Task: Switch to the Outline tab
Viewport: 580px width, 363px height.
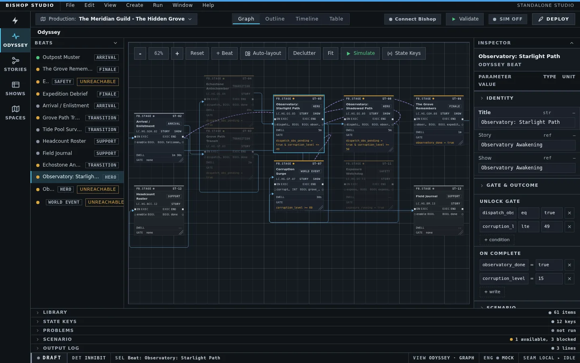Action: pos(275,19)
